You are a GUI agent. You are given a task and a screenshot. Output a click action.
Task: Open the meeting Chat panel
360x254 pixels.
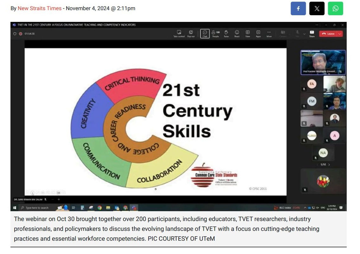click(x=205, y=33)
